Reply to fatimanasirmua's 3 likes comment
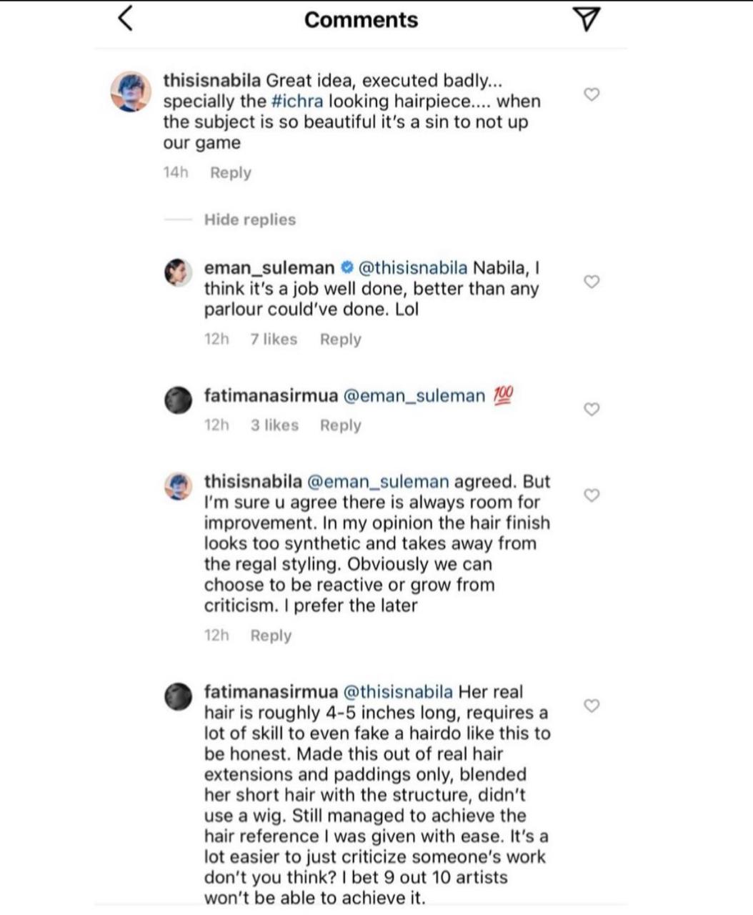The height and width of the screenshot is (915, 753). [340, 425]
